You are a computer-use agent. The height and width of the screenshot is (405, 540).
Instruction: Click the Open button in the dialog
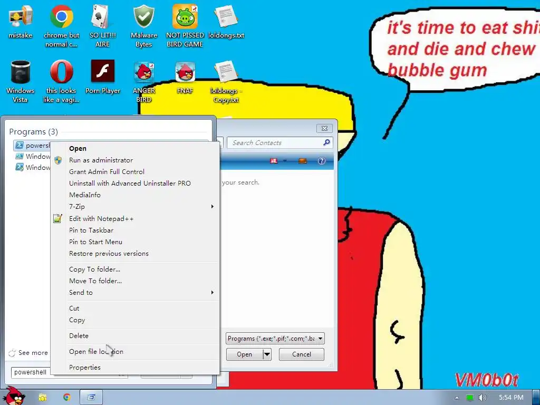click(245, 354)
